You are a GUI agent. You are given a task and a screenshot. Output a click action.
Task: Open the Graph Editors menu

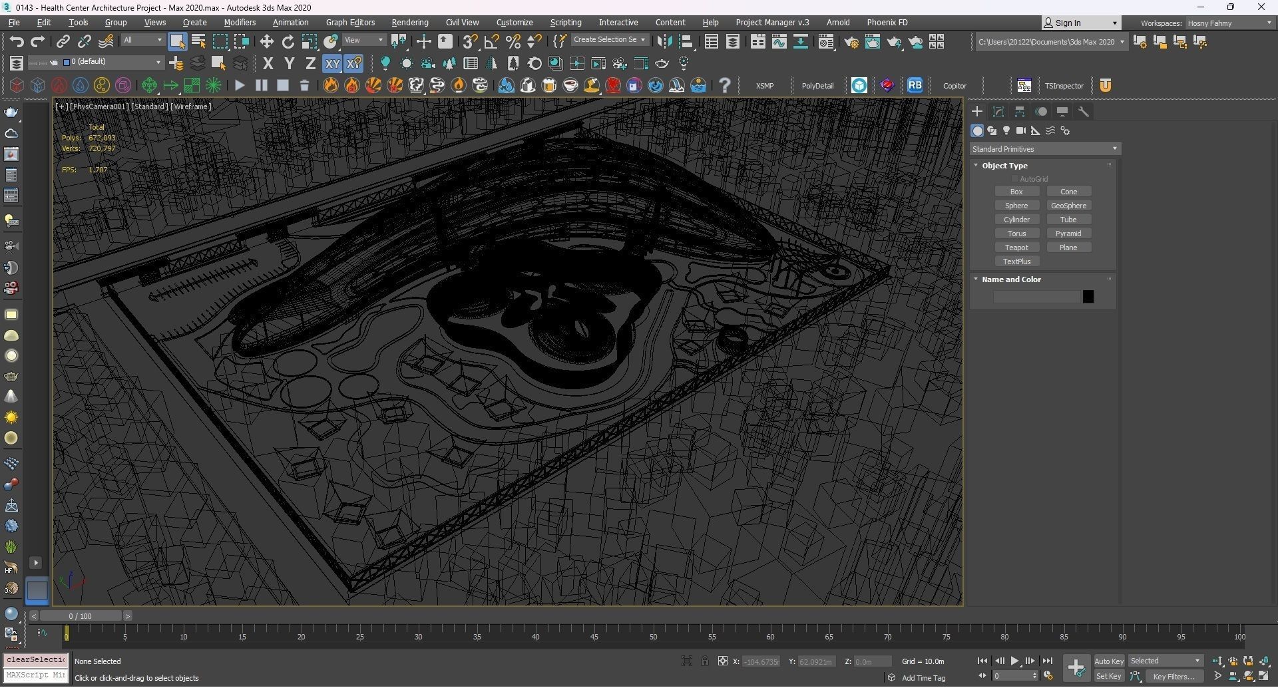pyautogui.click(x=350, y=23)
